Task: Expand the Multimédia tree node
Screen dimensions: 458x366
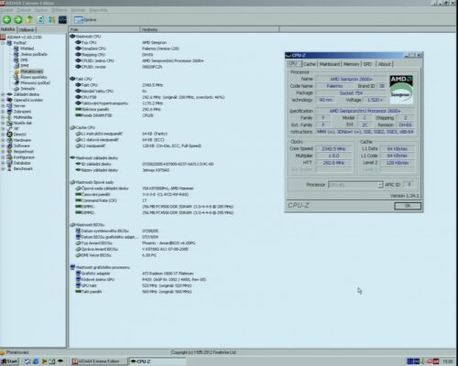Action: click(3, 117)
